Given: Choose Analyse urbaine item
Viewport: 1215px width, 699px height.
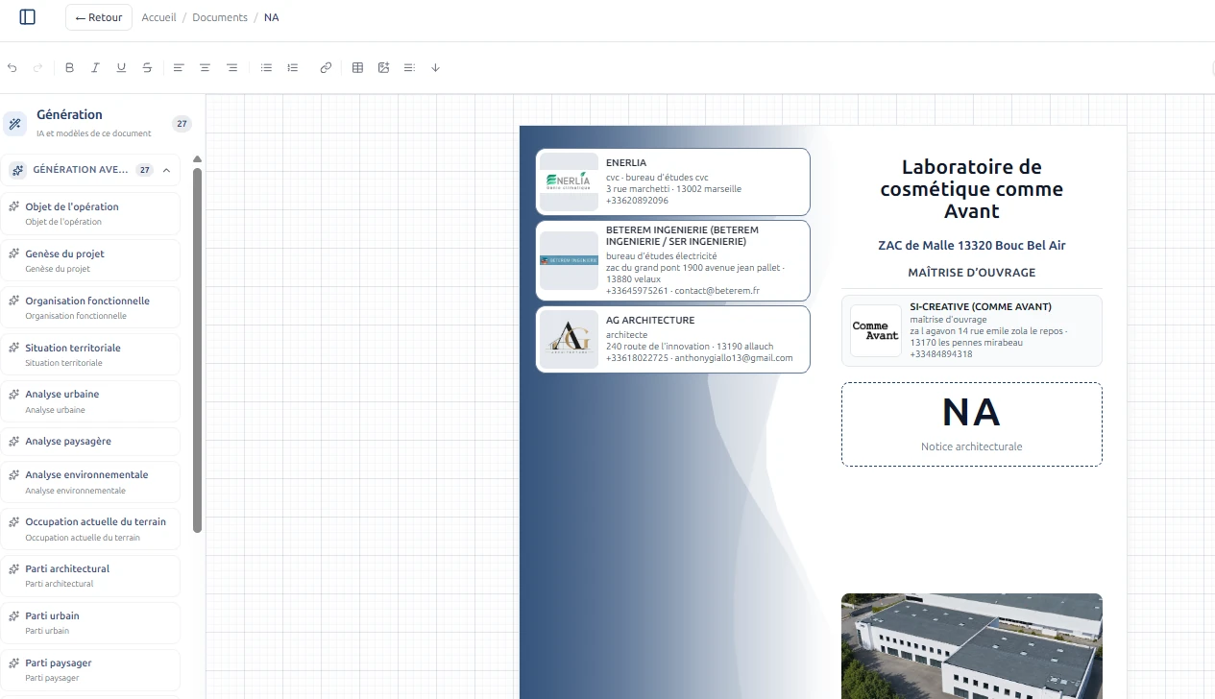Looking at the screenshot, I should 90,401.
